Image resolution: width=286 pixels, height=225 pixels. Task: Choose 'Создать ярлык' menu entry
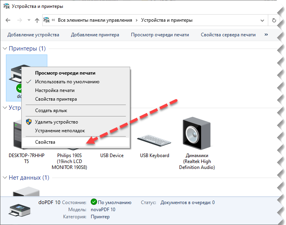75,111
